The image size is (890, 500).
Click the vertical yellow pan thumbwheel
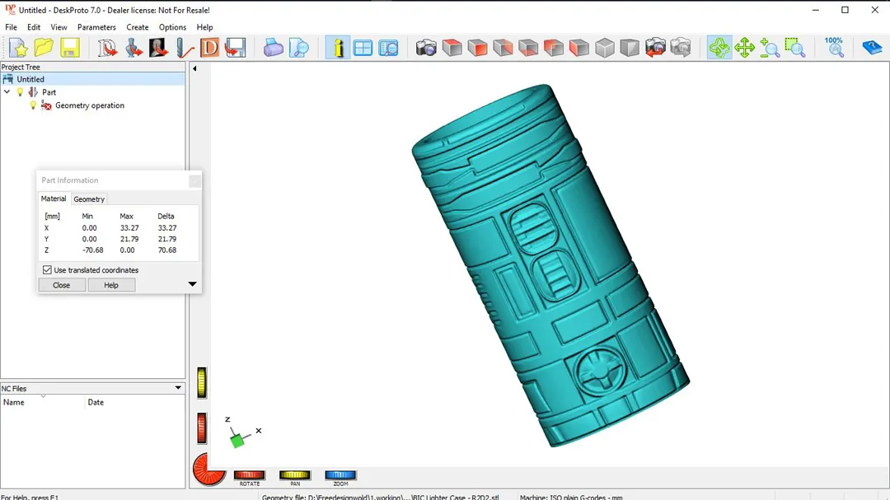(x=202, y=382)
